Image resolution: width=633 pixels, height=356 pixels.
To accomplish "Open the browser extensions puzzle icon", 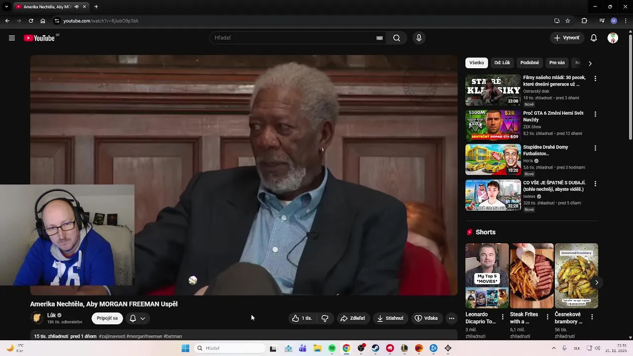I will pos(584,21).
